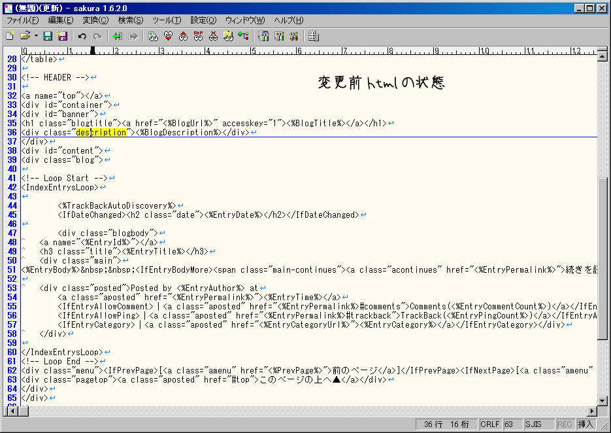Click the '<div id="container">' line text
Screen dimensions: 611x433
[x=67, y=105]
